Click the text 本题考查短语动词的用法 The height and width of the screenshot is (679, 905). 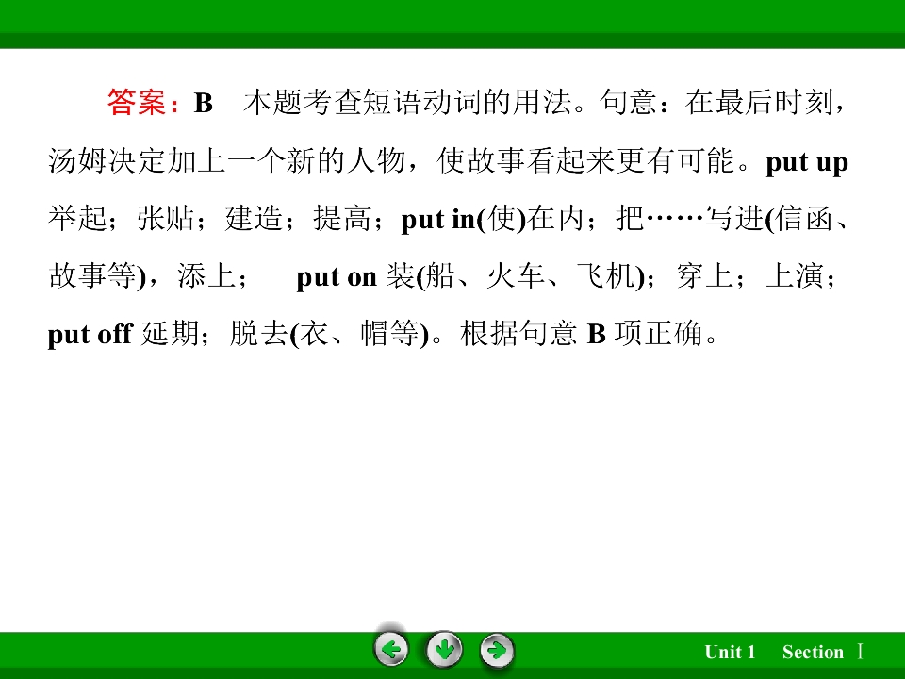click(408, 102)
